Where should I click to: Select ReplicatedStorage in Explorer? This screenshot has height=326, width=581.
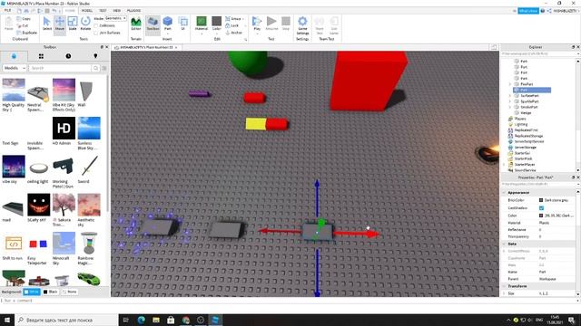tap(528, 136)
